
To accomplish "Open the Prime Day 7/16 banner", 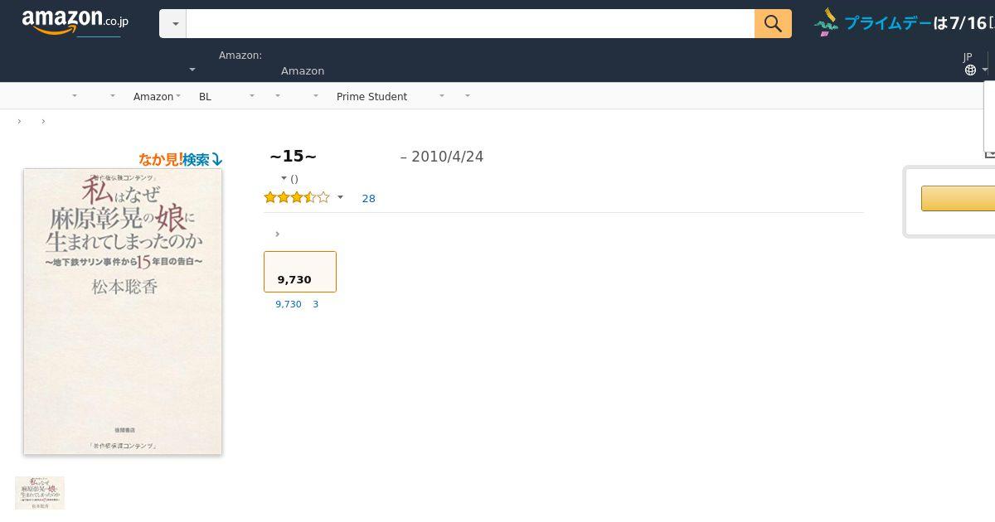I will pyautogui.click(x=904, y=23).
